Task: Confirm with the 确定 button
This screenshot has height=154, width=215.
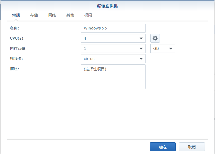Action: click(x=163, y=147)
